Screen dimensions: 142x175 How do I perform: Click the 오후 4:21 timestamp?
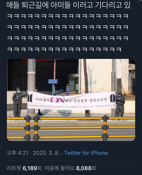click(18, 153)
